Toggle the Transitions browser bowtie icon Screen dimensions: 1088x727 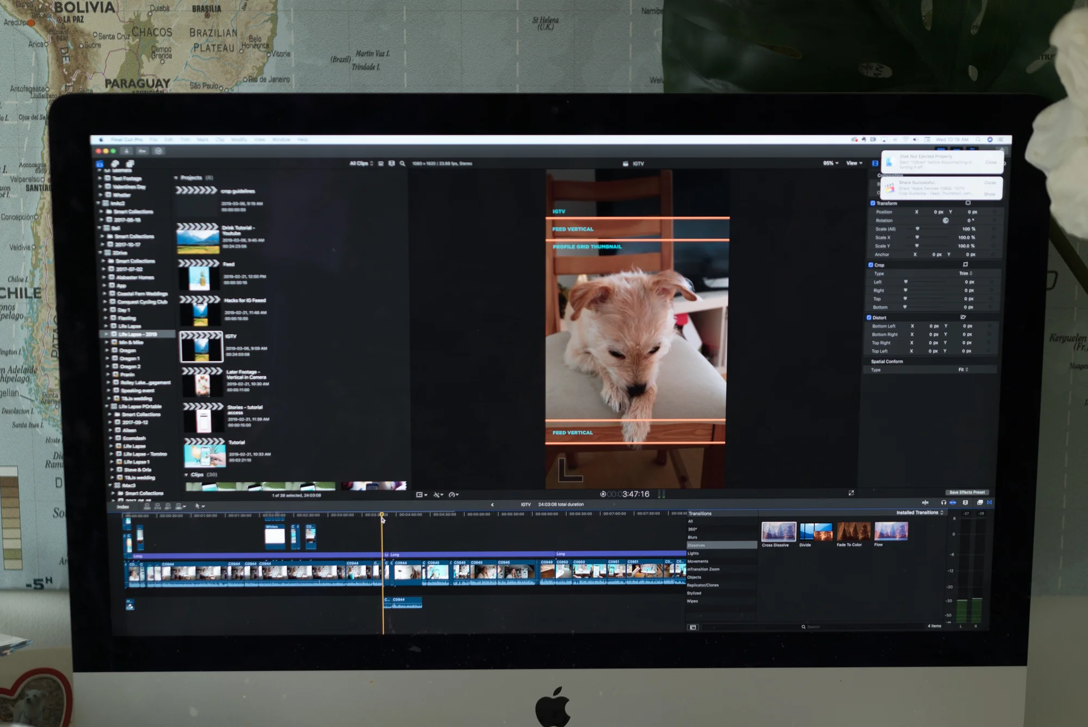point(990,502)
